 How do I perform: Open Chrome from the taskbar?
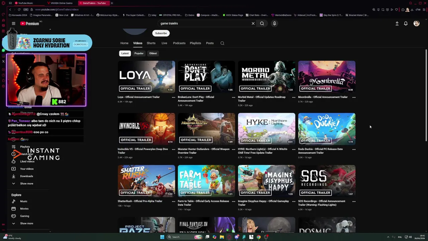pyautogui.click(x=258, y=237)
